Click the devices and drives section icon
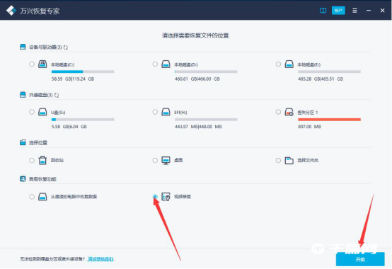392x269 pixels. (23, 47)
